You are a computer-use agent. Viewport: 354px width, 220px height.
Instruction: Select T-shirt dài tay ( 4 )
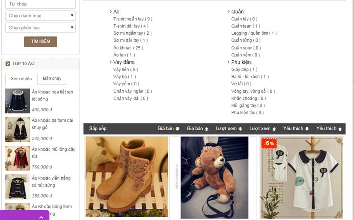130,26
